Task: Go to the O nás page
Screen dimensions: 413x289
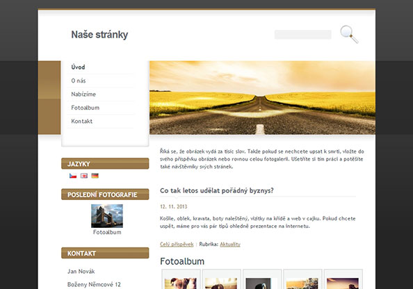Action: pos(79,81)
